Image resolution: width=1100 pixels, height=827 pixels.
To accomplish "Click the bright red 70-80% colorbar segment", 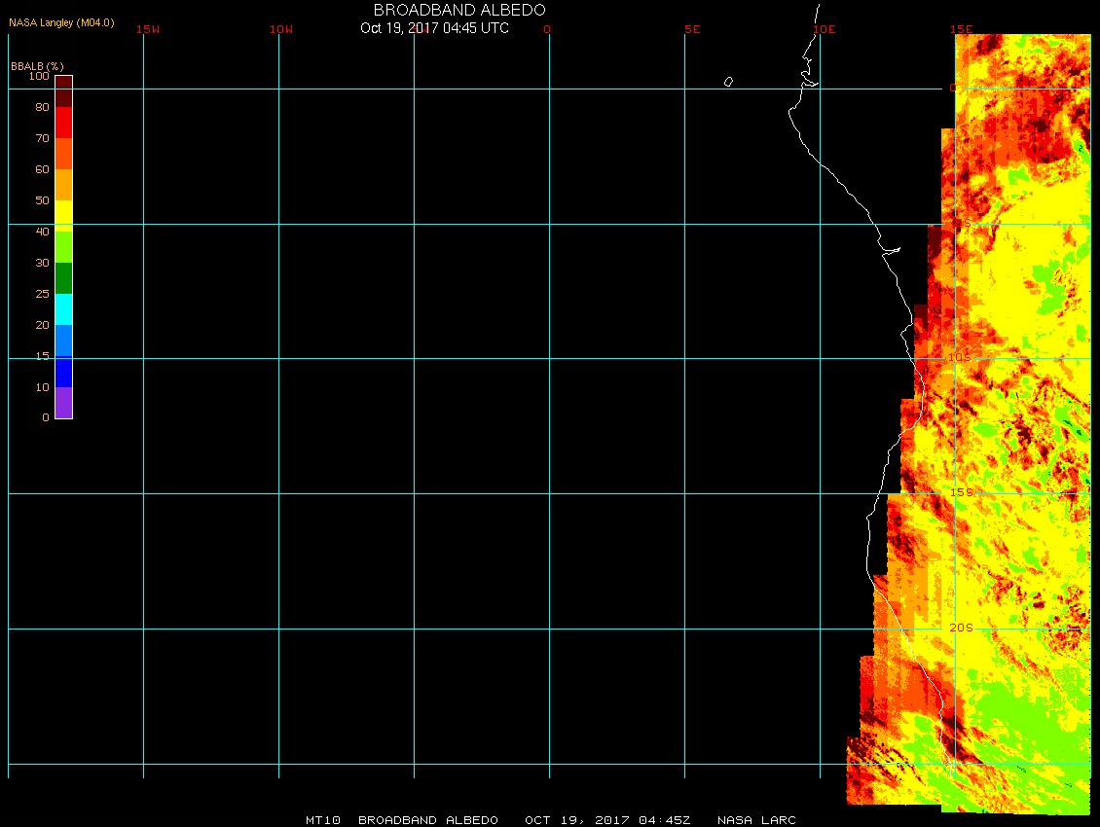I will point(63,122).
